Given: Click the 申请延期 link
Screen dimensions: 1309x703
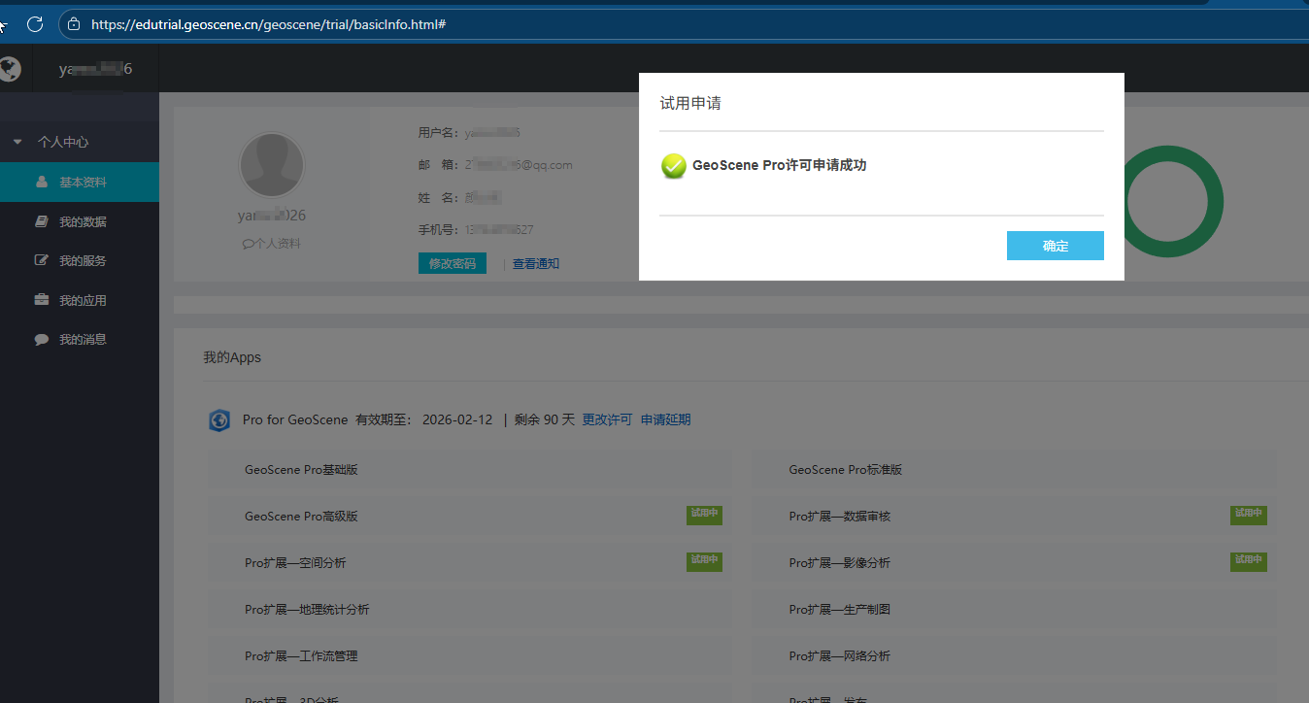Looking at the screenshot, I should (x=666, y=419).
